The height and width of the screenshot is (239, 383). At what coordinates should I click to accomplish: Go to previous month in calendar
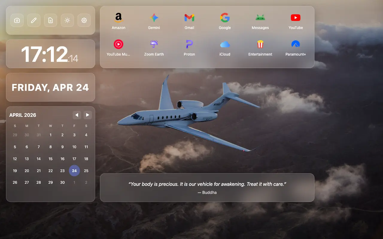[77, 115]
